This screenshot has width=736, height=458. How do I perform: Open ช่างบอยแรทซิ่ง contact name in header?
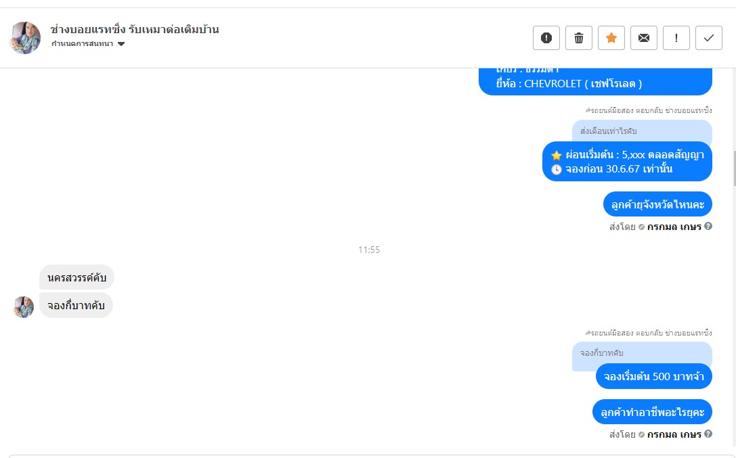pos(135,30)
